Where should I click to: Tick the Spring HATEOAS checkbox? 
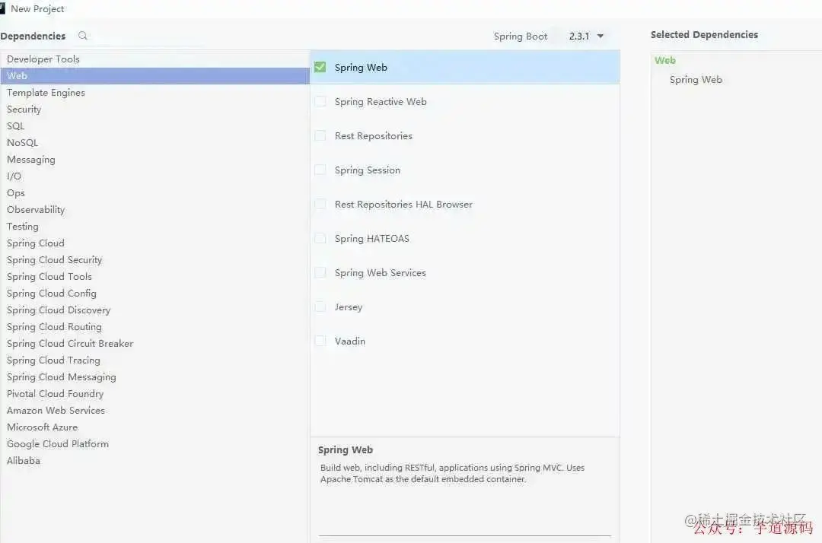[x=320, y=238]
